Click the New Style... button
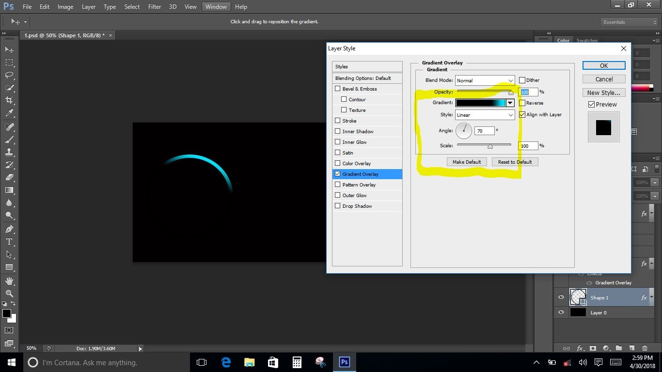Viewport: 662px width, 372px height. click(x=604, y=93)
